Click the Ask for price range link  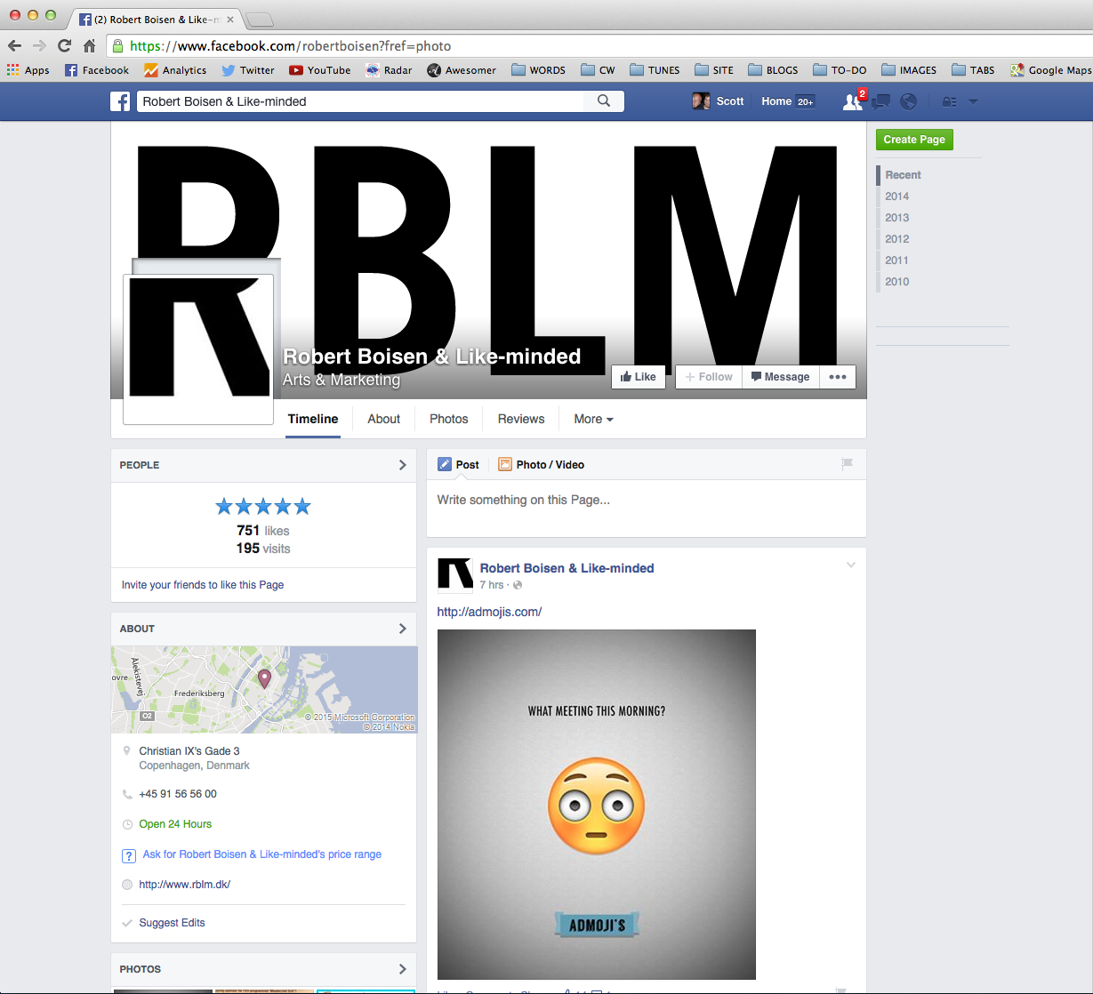262,854
